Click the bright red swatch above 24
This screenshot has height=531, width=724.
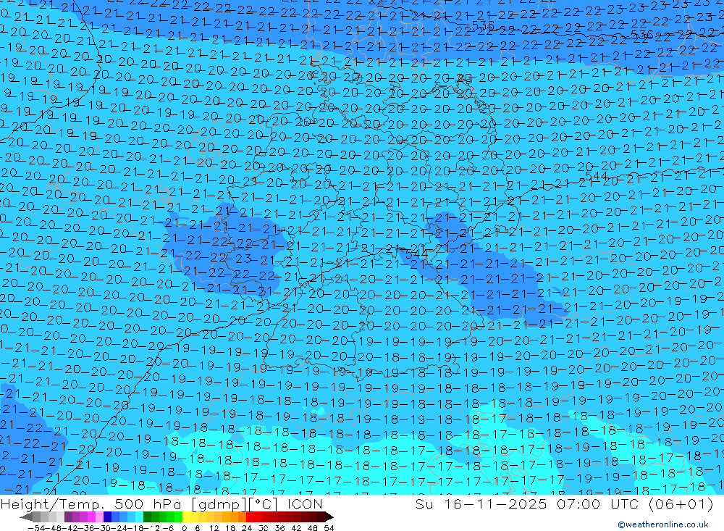[250, 517]
